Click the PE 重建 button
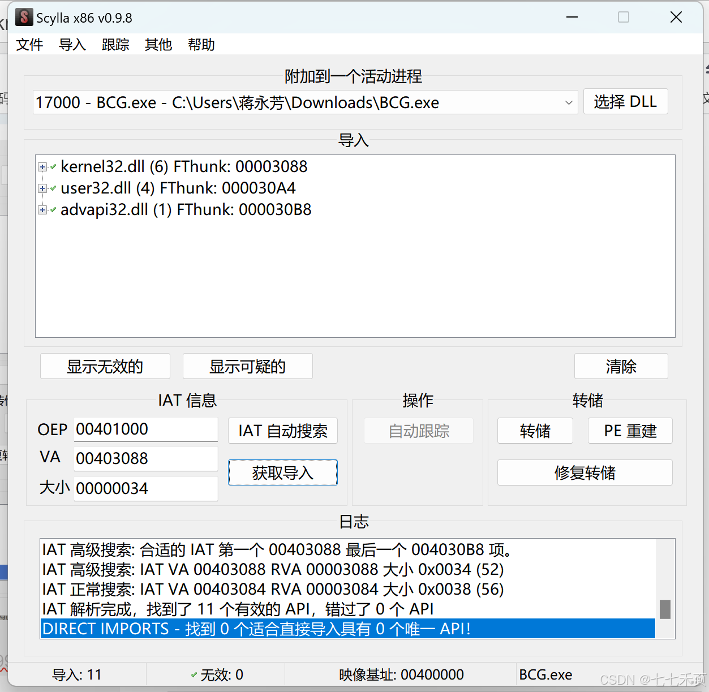Screen dimensions: 709x692 click(630, 431)
